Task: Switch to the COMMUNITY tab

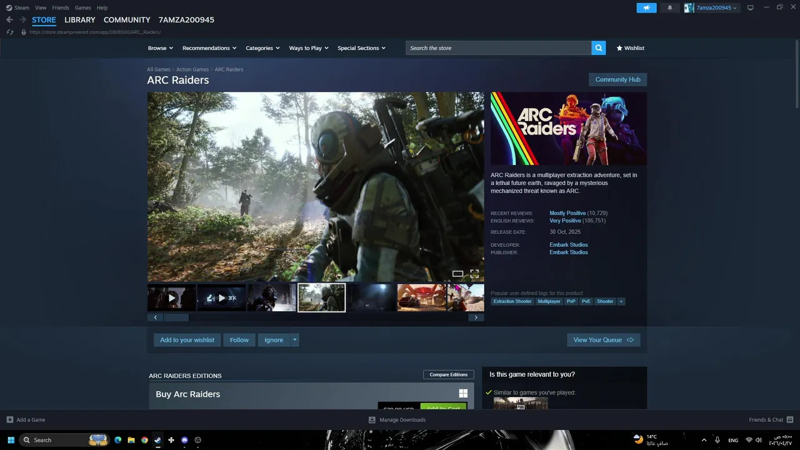Action: pyautogui.click(x=127, y=20)
